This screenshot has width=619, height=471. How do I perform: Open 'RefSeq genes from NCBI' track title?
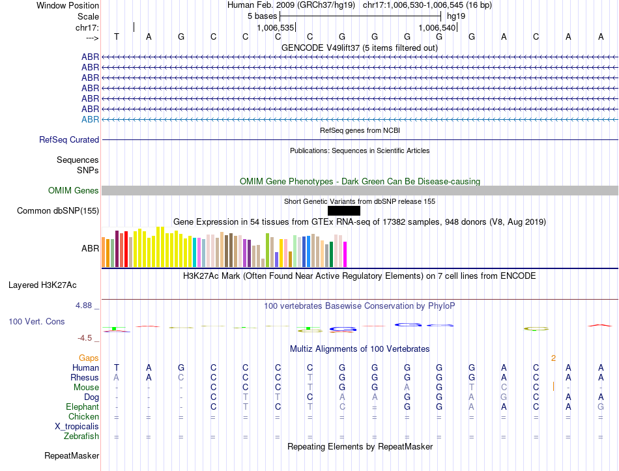click(x=360, y=130)
